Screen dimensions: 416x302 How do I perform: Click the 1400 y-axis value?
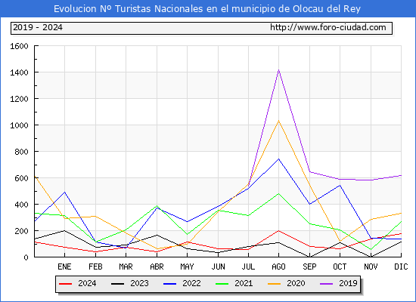point(19,72)
